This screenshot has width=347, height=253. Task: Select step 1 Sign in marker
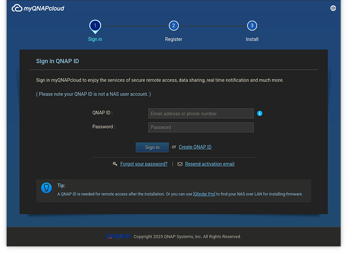(95, 26)
